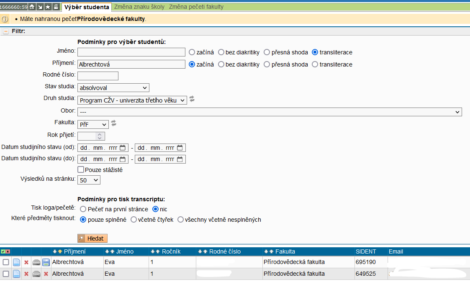Click floppy disk save icon in 695190 row
Screen dimensions: 470x282
[x=46, y=262]
